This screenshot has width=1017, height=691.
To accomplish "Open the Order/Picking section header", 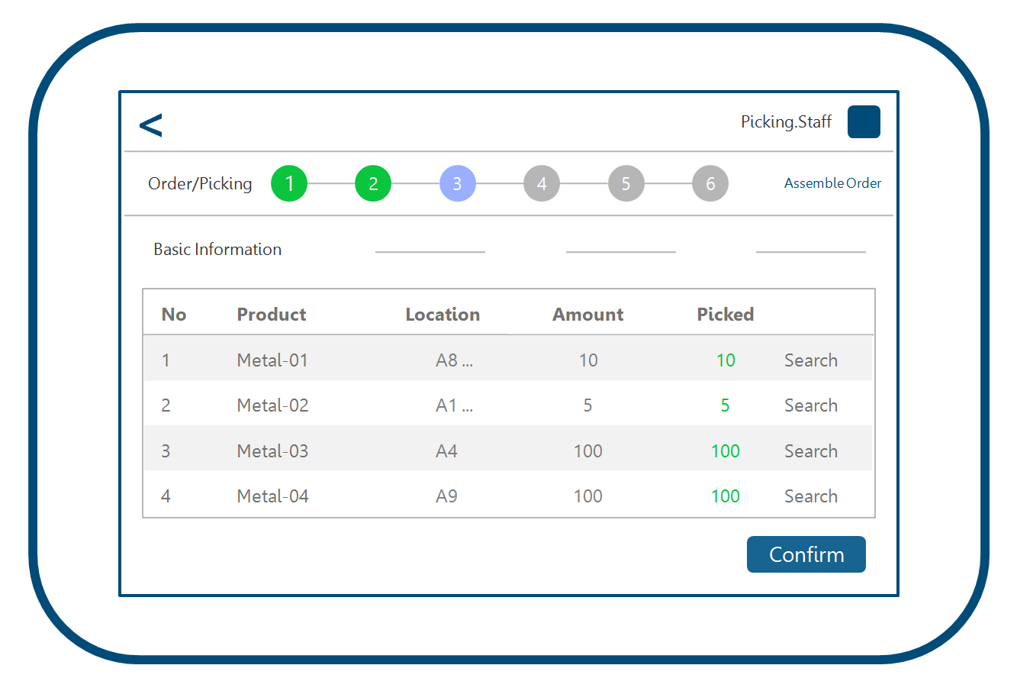I will tap(201, 183).
